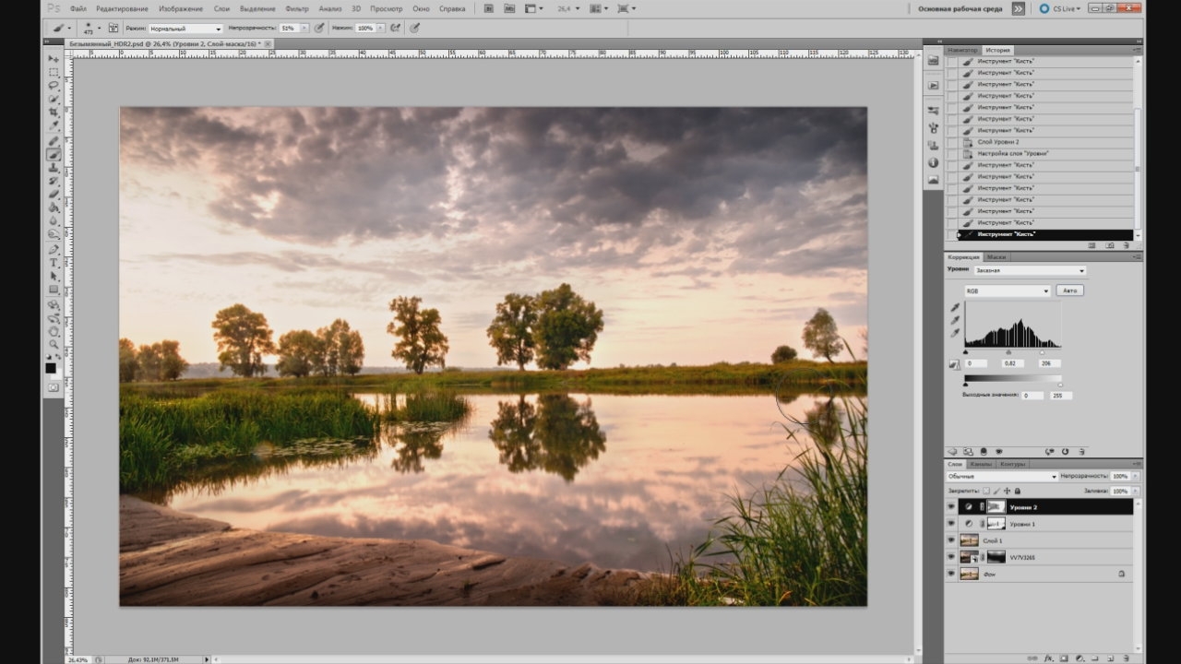Image resolution: width=1181 pixels, height=664 pixels.
Task: Toggle lock transparent pixels
Action: pyautogui.click(x=985, y=491)
